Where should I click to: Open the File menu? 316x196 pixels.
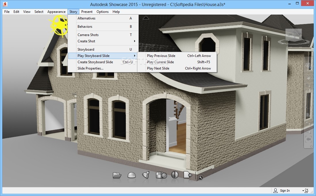(7, 12)
